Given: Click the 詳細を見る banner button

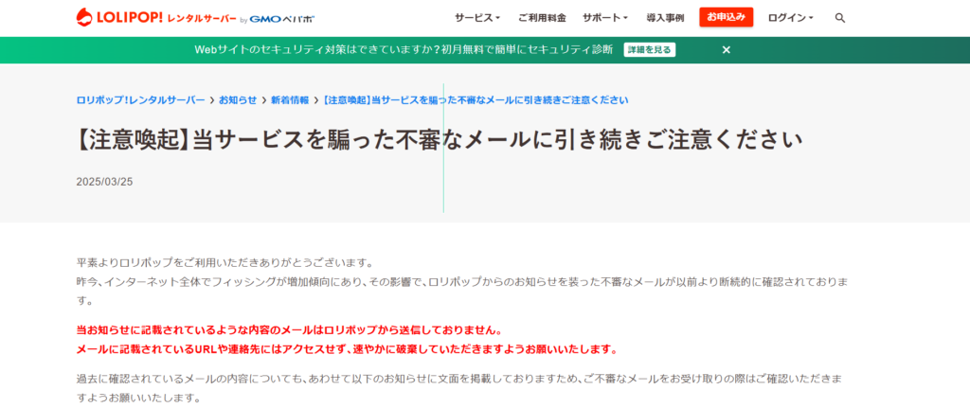Looking at the screenshot, I should (650, 50).
